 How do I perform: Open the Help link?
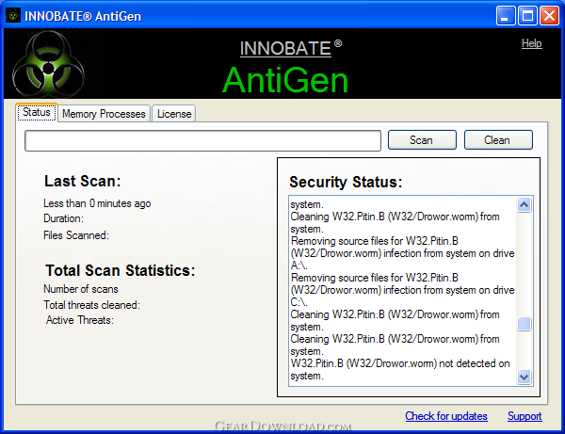click(x=531, y=43)
